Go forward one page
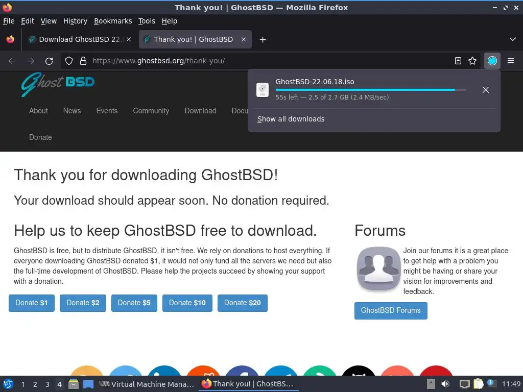 [x=31, y=61]
